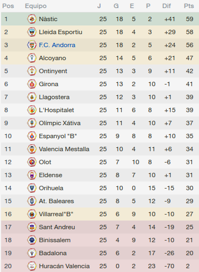Viewport: 199px width, 272px height.
Task: Click the F.C. Andorra crest icon
Action: 32,45
